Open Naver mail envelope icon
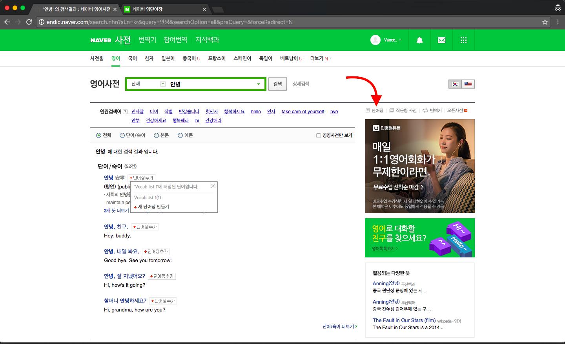 pos(441,40)
